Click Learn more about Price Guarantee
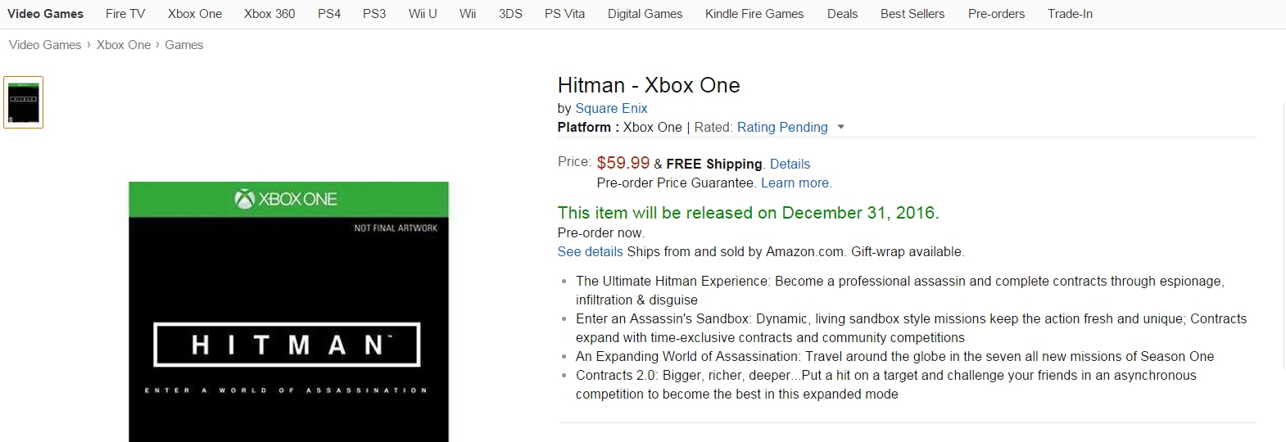 [795, 183]
